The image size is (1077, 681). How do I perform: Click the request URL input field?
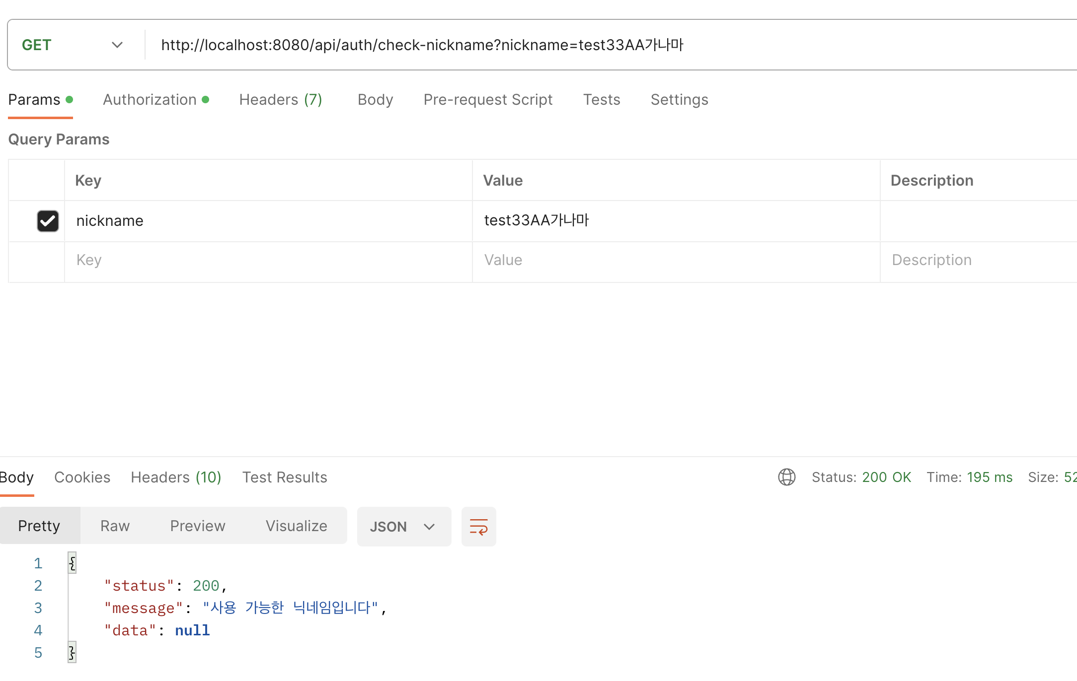point(596,45)
